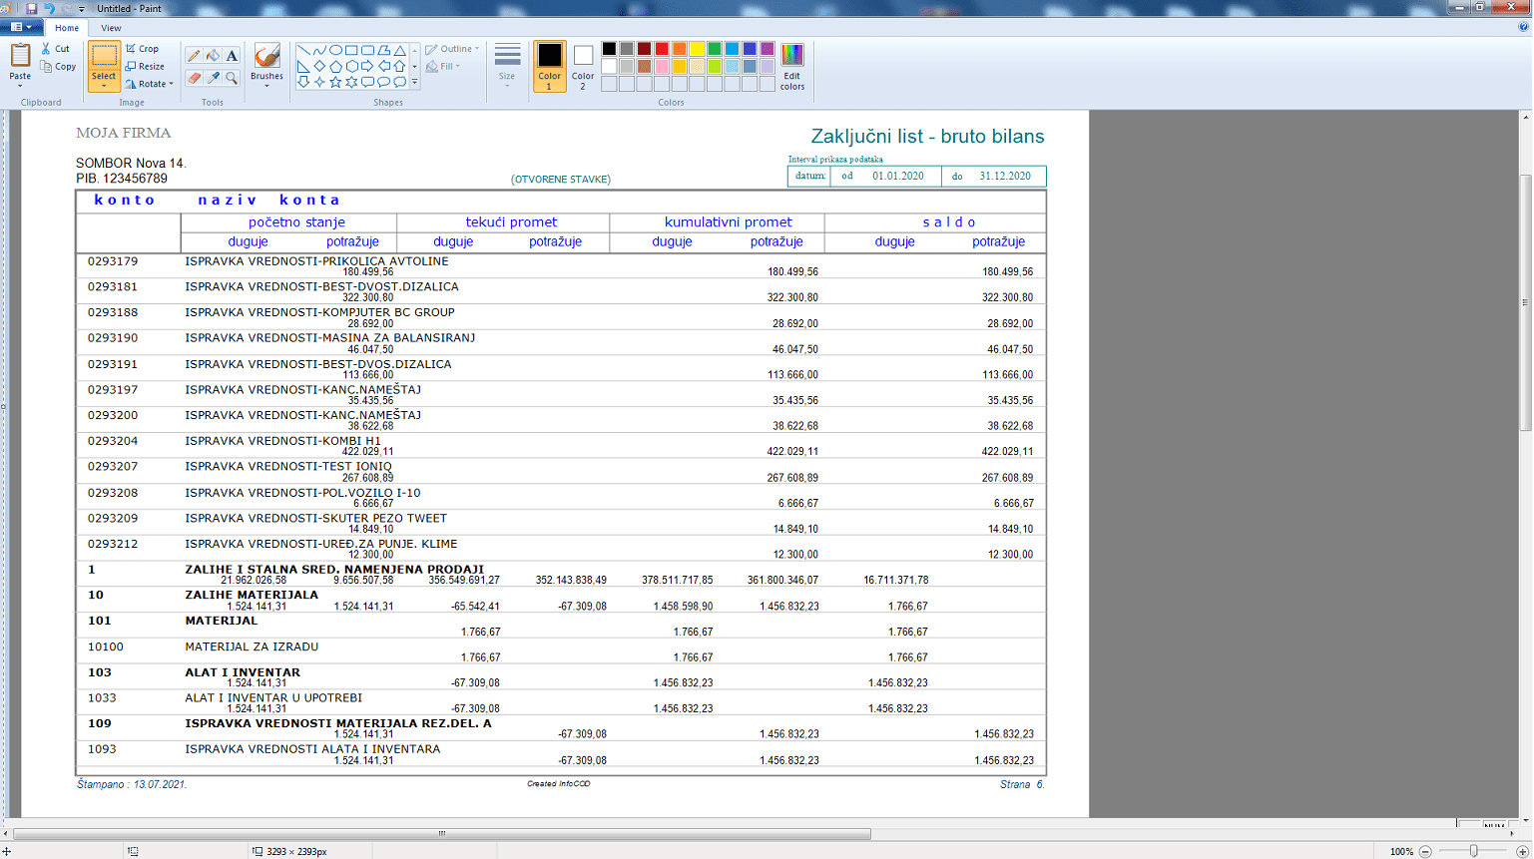
Task: Open the Resize dialog
Action: 145,66
